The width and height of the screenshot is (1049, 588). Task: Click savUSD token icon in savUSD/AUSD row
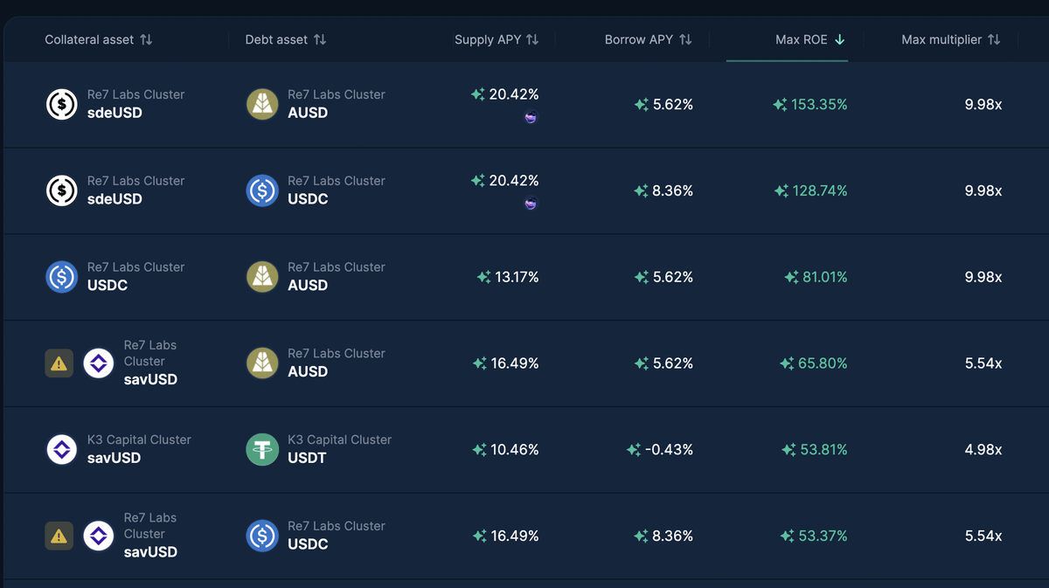point(99,363)
